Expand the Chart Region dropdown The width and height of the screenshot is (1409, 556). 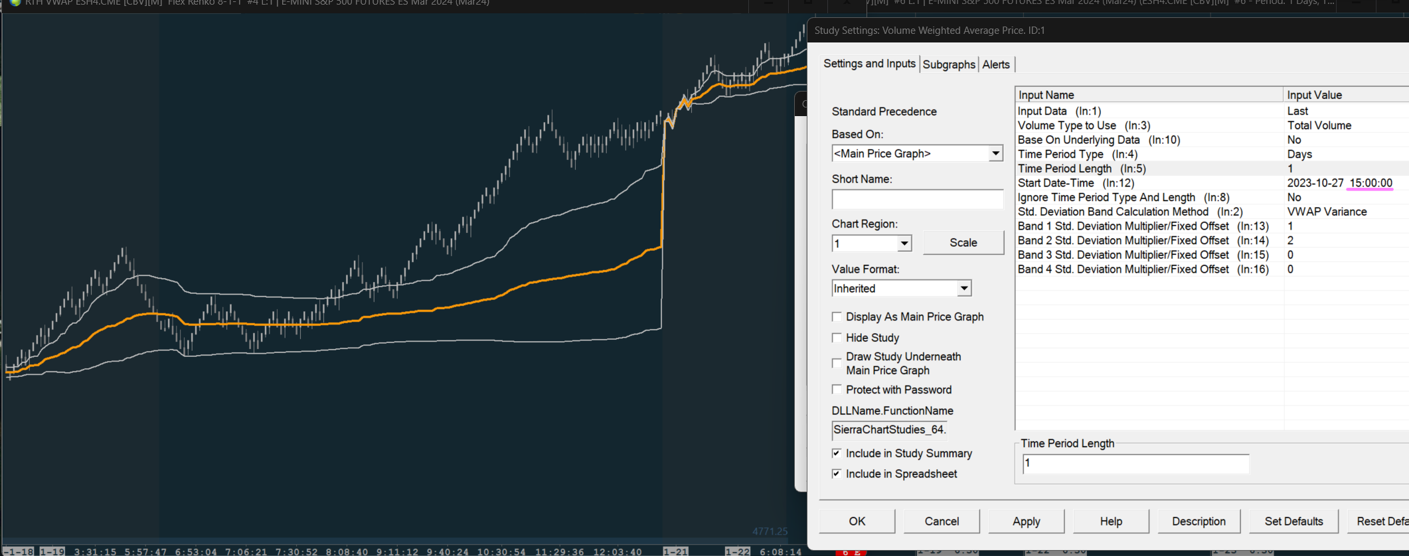(904, 243)
